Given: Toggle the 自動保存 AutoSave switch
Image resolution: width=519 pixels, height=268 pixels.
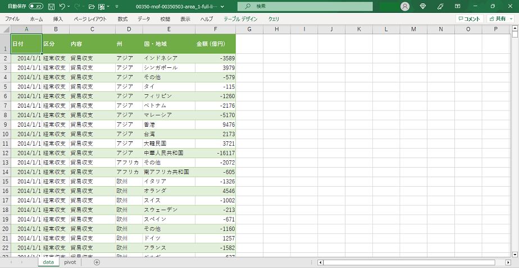Looking at the screenshot, I should click(36, 6).
